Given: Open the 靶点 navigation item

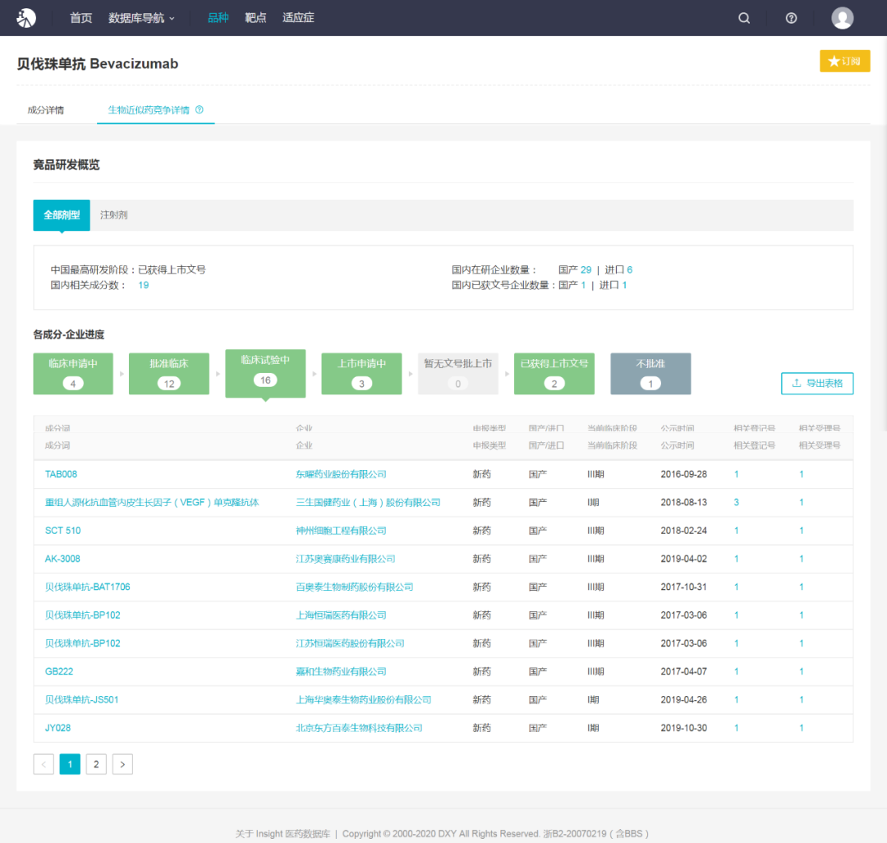Looking at the screenshot, I should coord(255,18).
